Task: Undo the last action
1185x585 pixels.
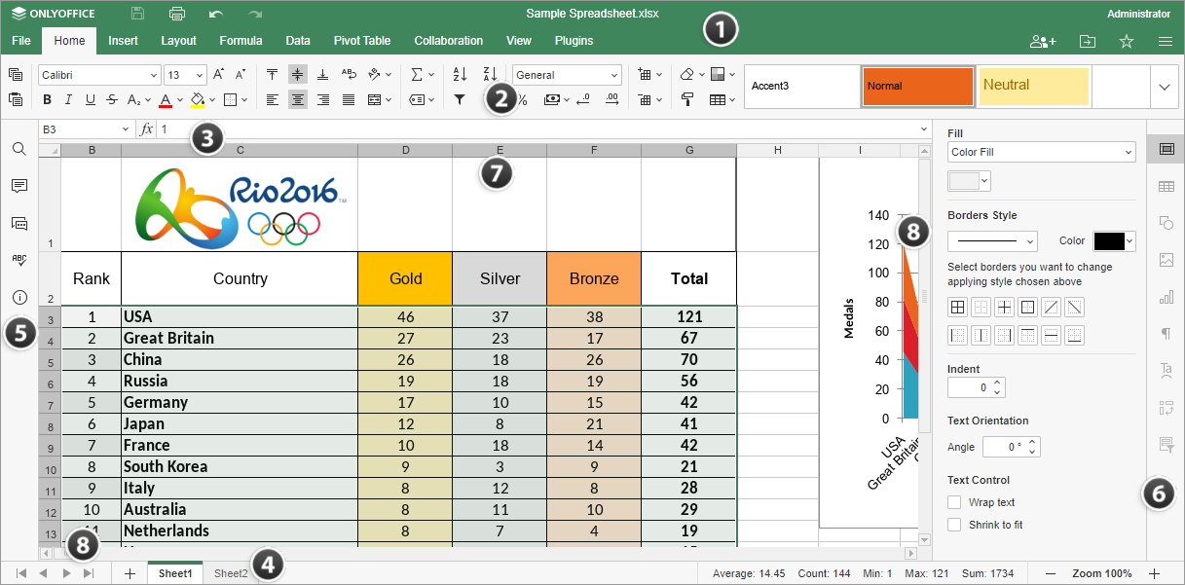Action: tap(216, 14)
